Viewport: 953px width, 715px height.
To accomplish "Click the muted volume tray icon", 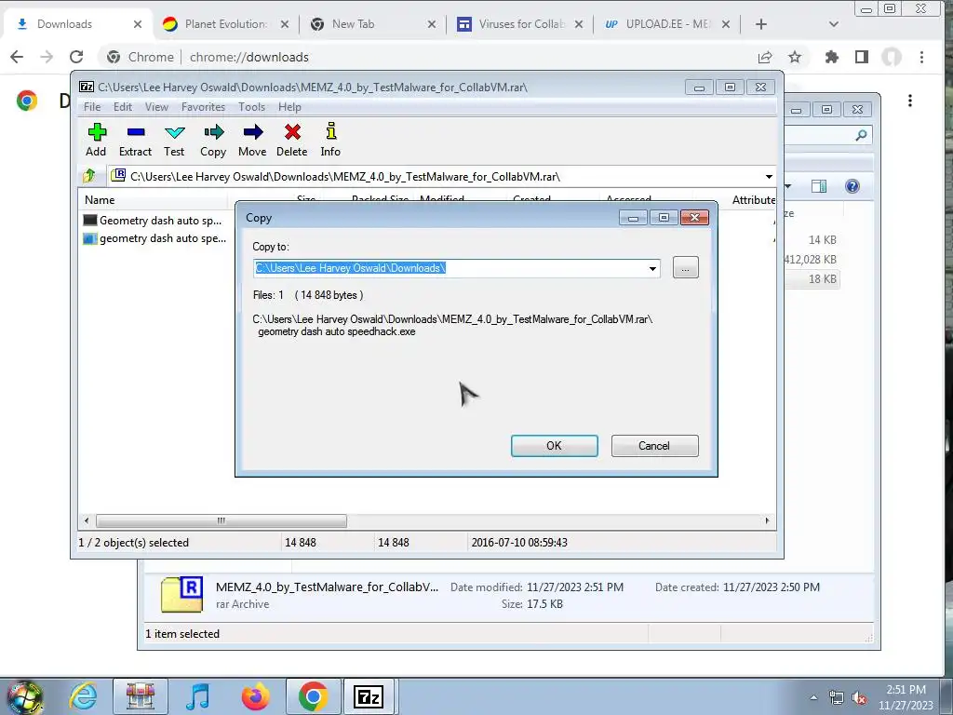I will (x=859, y=697).
